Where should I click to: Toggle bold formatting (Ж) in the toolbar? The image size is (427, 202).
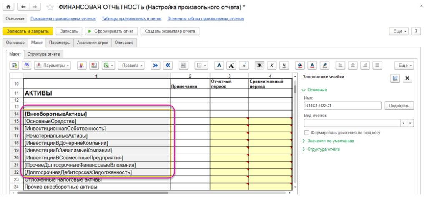259,66
